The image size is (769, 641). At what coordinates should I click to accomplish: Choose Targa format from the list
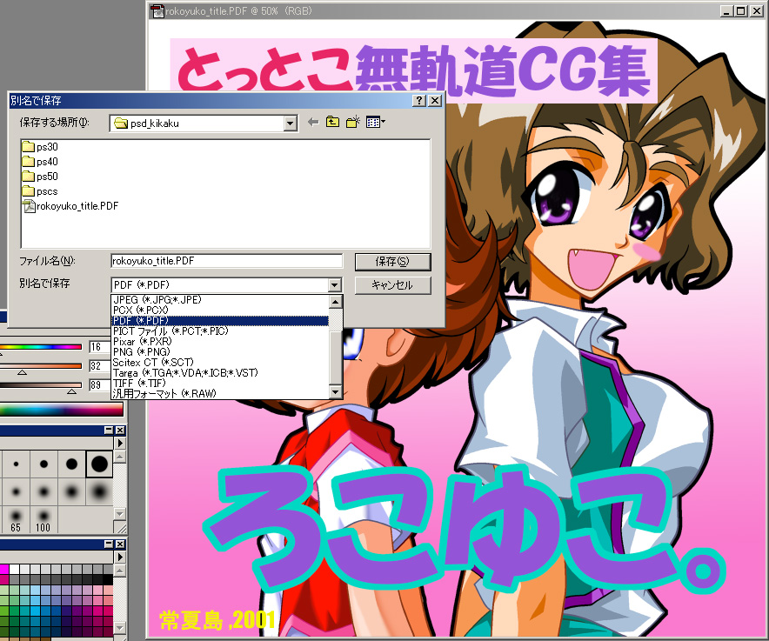coord(220,373)
